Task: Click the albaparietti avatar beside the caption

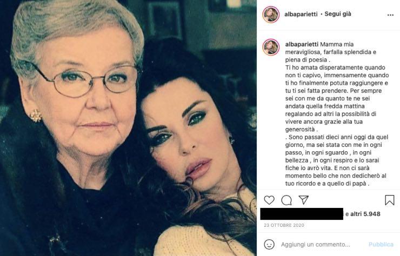Action: tap(271, 47)
